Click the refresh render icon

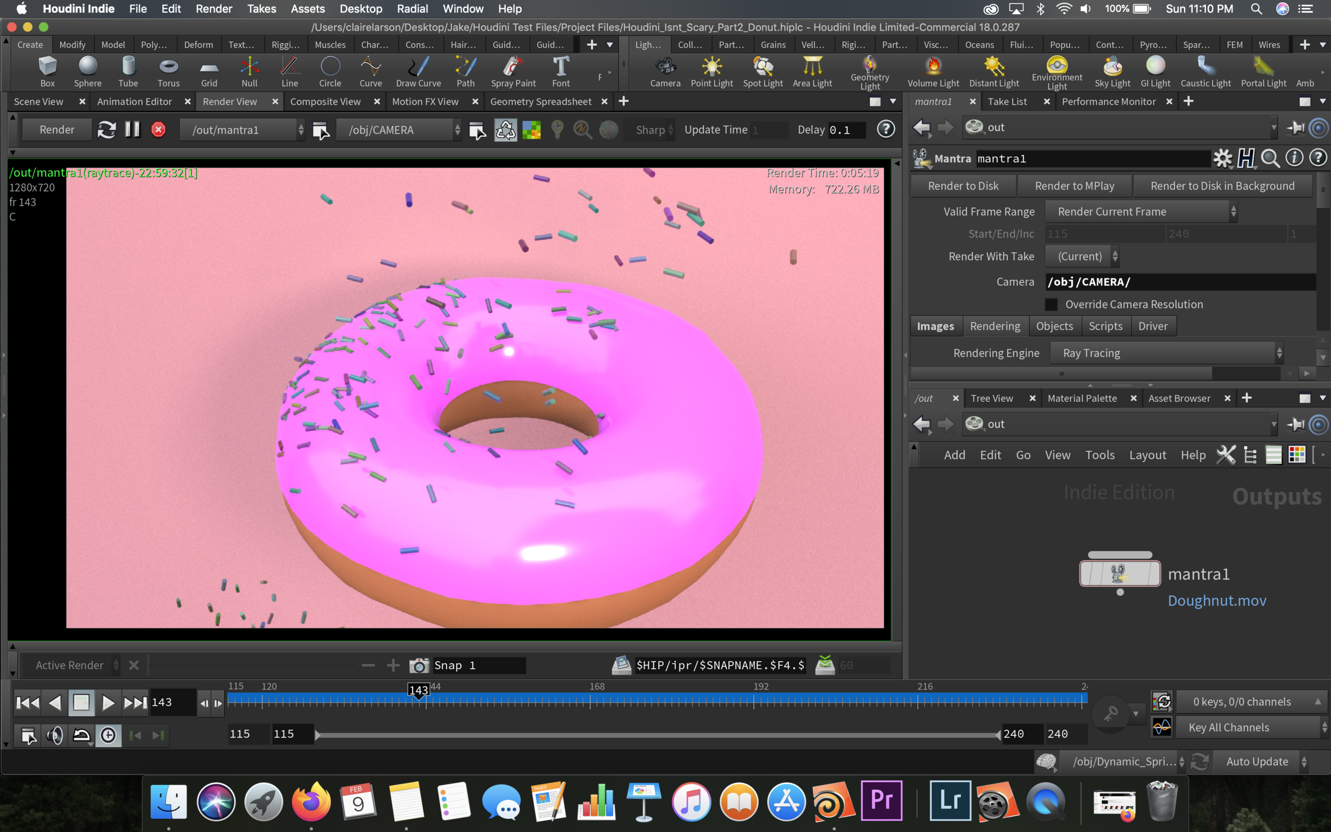[106, 130]
